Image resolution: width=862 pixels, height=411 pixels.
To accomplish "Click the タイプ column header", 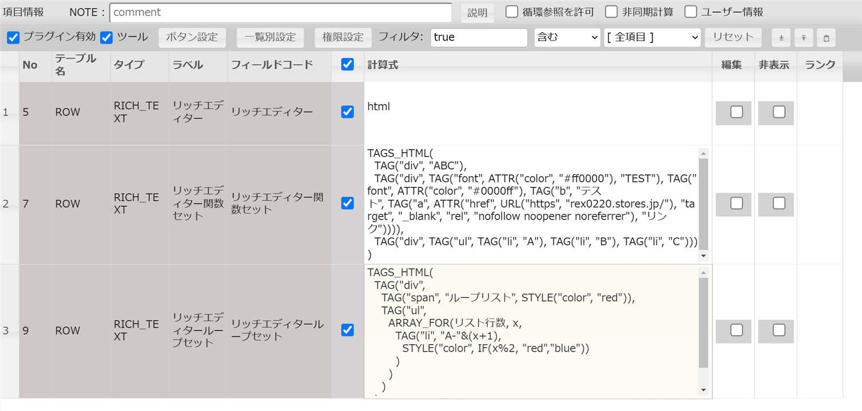I will (x=140, y=65).
